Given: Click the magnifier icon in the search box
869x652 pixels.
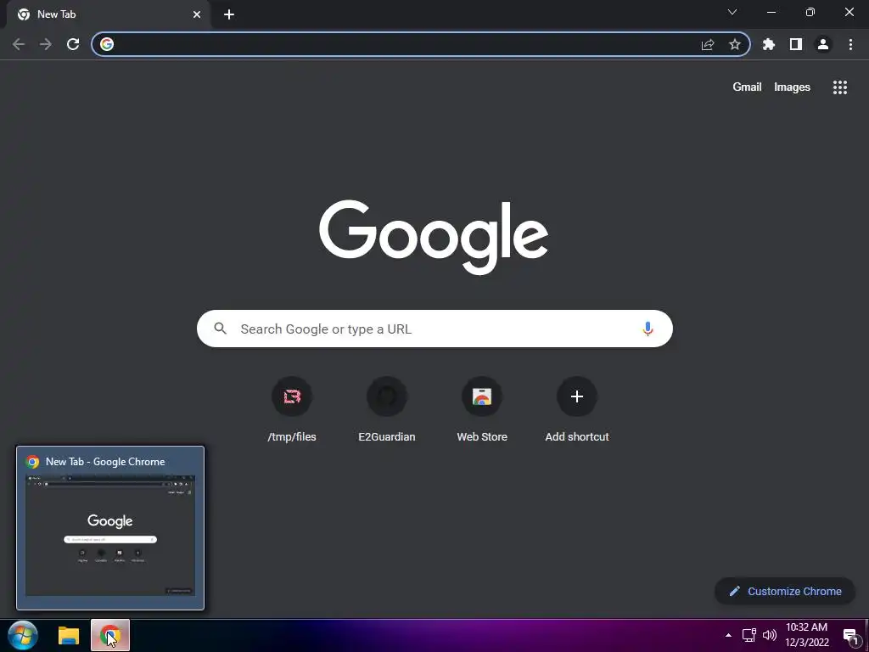Looking at the screenshot, I should [221, 329].
